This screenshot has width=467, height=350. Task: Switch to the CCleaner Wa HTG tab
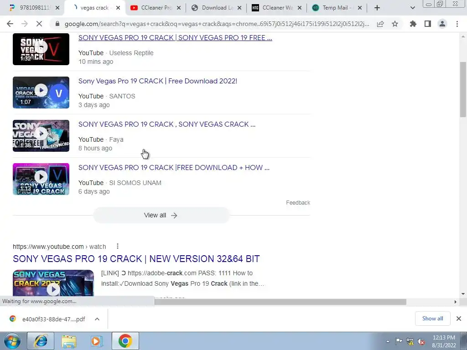[x=278, y=8]
